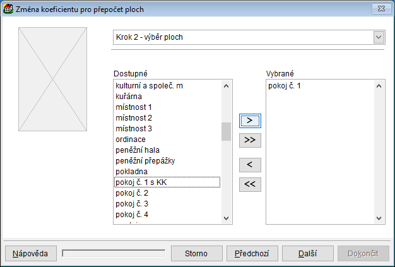Select 'ordinace' in the available list
Image resolution: width=395 pixels, height=267 pixels.
coord(131,139)
